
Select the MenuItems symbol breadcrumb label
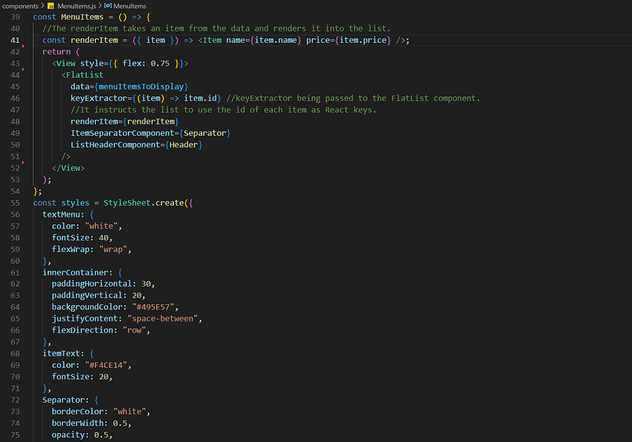click(129, 6)
